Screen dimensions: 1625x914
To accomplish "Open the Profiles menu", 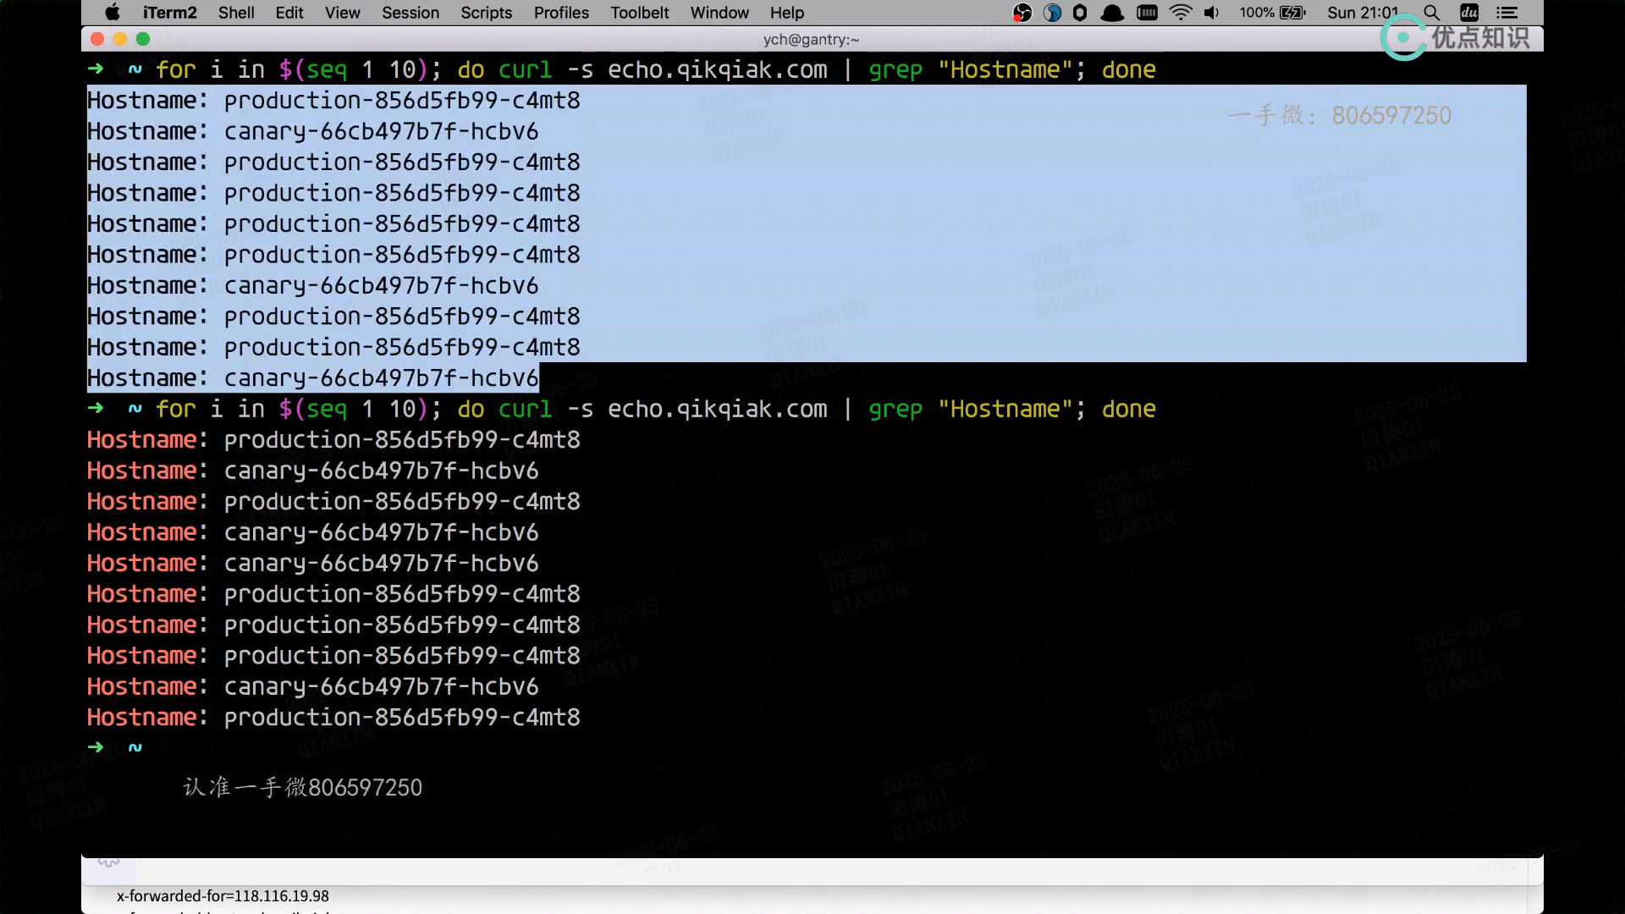I will click(x=561, y=13).
